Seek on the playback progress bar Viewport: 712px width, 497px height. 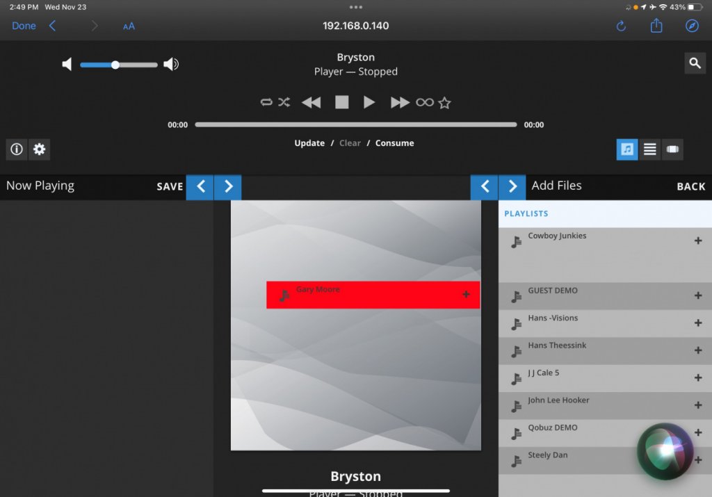[x=355, y=124]
